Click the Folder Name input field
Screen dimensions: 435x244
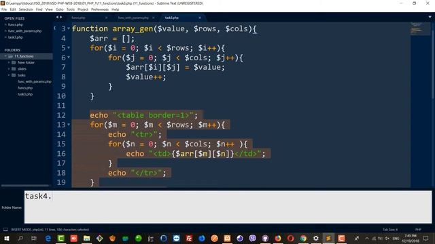(228, 207)
